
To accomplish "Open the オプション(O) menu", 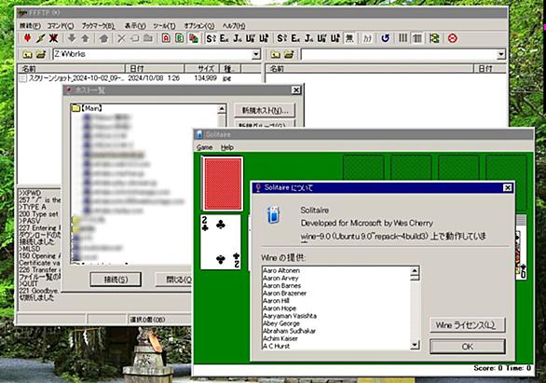I will coord(199,26).
